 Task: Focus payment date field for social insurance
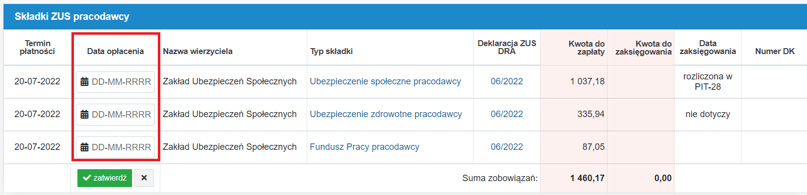115,82
